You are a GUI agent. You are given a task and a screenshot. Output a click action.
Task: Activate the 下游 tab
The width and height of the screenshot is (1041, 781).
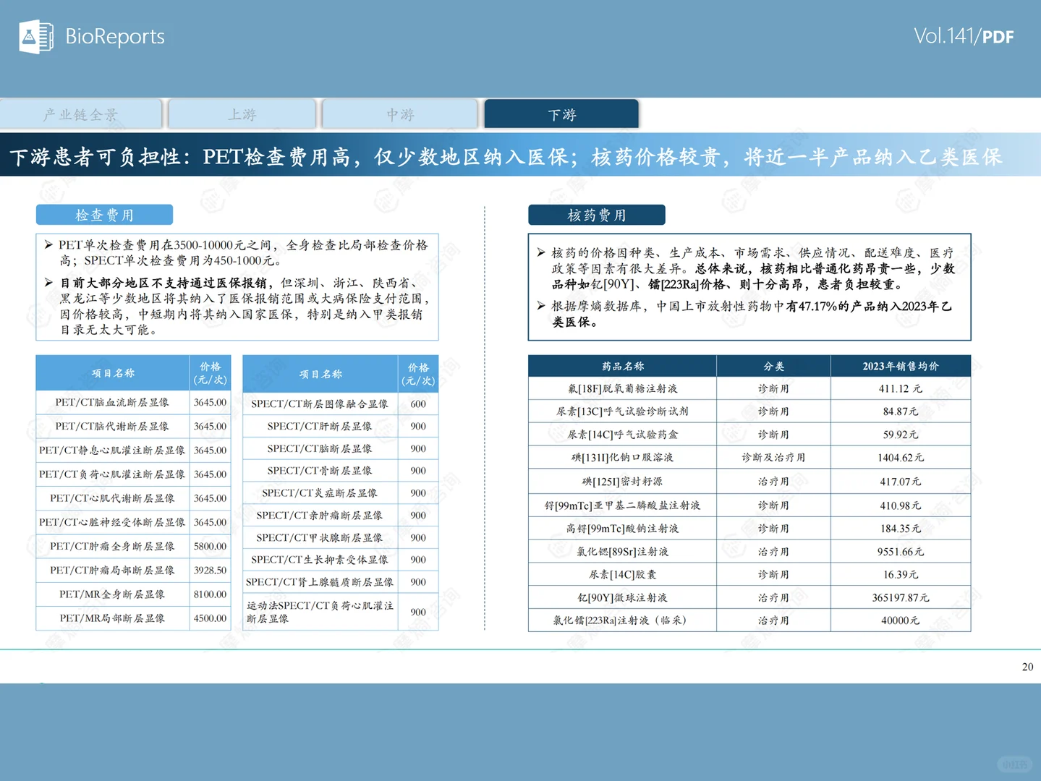click(x=561, y=114)
